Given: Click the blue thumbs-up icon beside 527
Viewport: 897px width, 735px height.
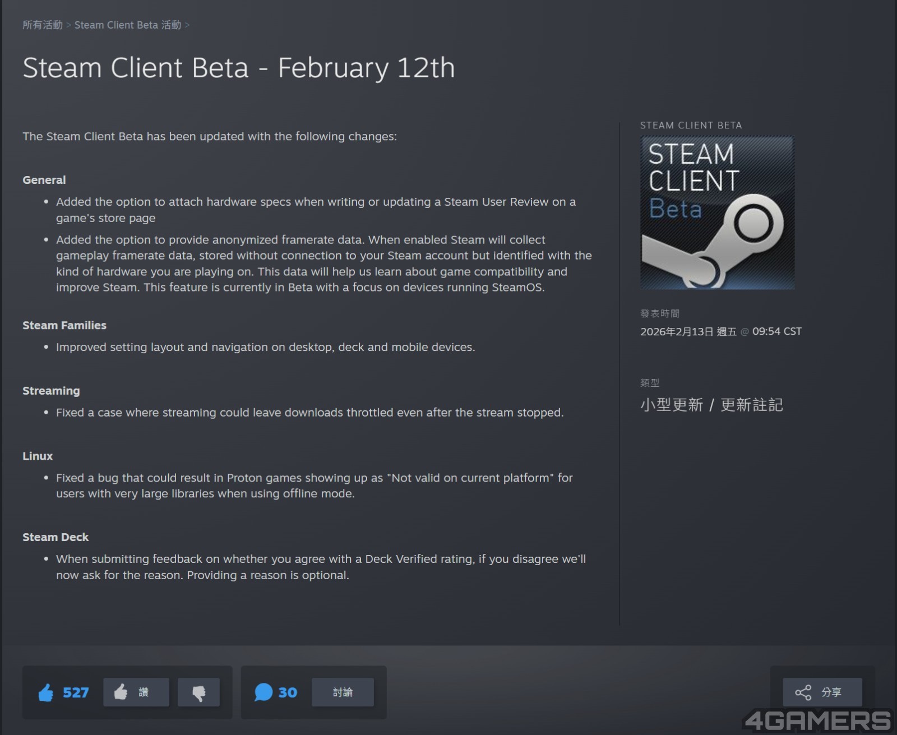Looking at the screenshot, I should click(46, 693).
